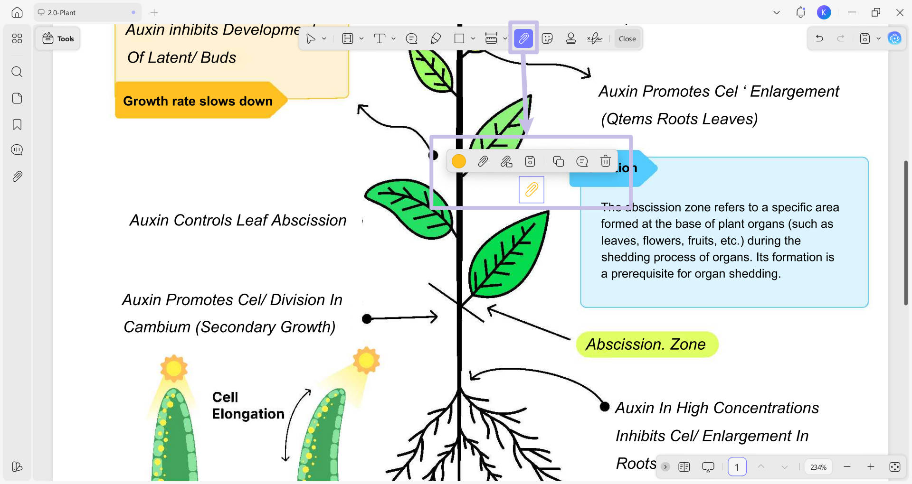Expand the bottom navigation bar arrow
The height and width of the screenshot is (484, 912).
point(665,467)
